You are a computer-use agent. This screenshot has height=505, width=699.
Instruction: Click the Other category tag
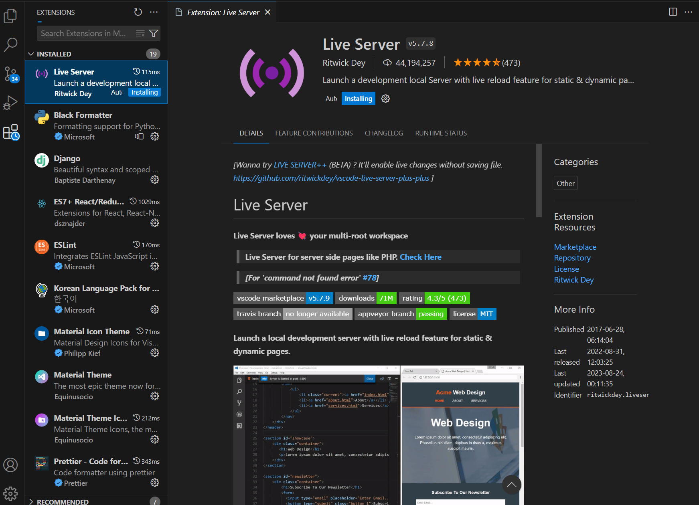pos(565,183)
